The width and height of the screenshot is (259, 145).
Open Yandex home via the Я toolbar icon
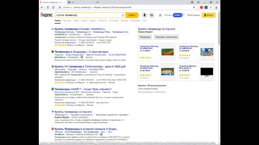[x=48, y=7]
